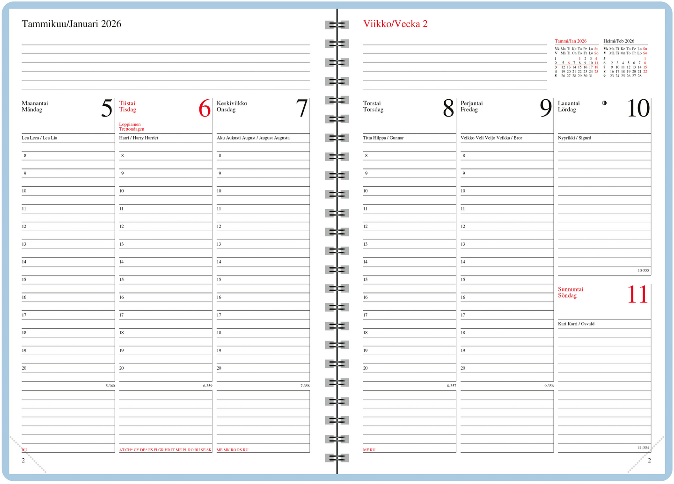Click the bottommost spiral binding ring
This screenshot has height=484, width=674.
click(x=337, y=457)
